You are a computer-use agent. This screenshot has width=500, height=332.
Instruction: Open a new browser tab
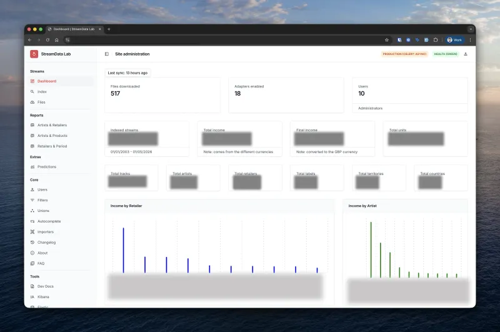[x=109, y=29]
